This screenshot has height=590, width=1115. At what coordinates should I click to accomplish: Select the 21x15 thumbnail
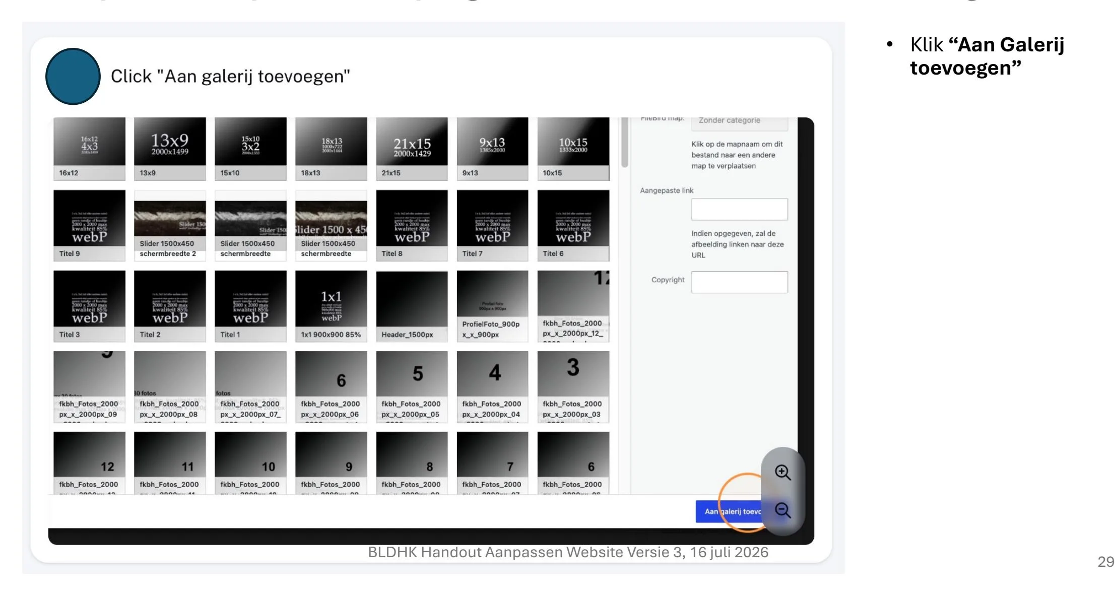pos(412,149)
